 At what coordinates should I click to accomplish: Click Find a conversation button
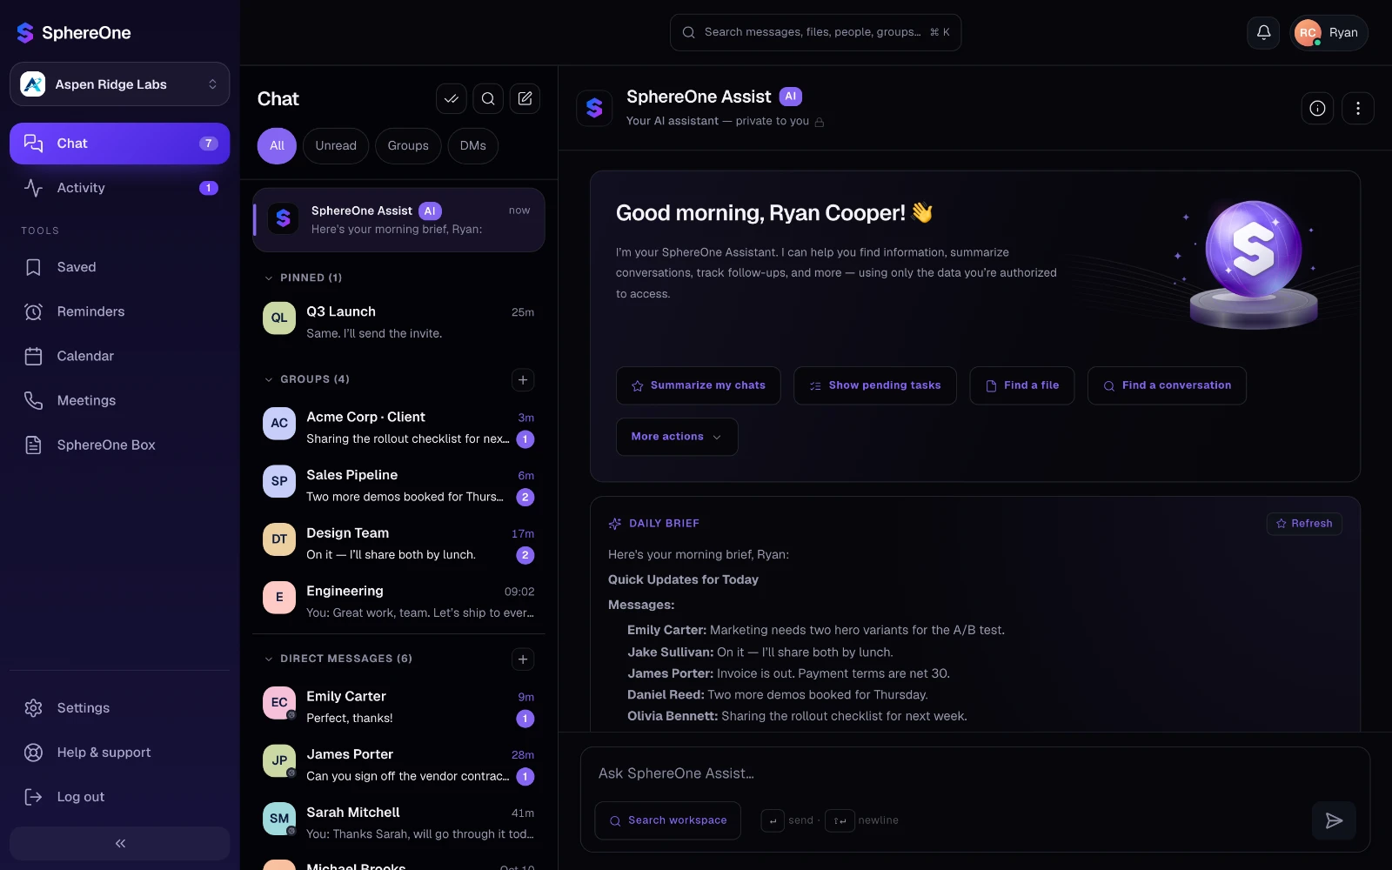click(1167, 385)
